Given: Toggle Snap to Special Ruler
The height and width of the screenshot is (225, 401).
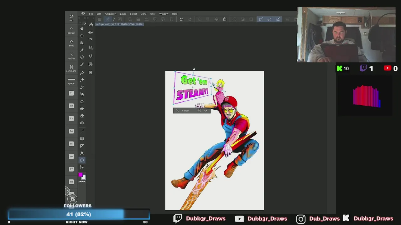Looking at the screenshot, I should coord(269,19).
